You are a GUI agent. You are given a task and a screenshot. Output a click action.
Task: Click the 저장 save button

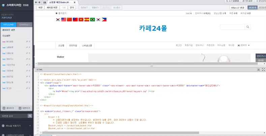tap(40, 8)
